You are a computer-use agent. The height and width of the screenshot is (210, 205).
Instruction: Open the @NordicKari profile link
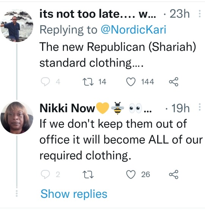pos(134,30)
